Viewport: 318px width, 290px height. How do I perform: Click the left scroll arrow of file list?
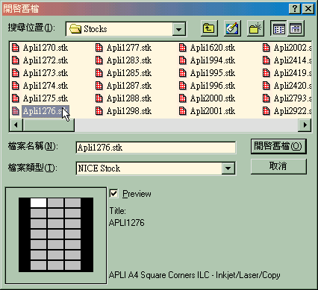point(16,124)
